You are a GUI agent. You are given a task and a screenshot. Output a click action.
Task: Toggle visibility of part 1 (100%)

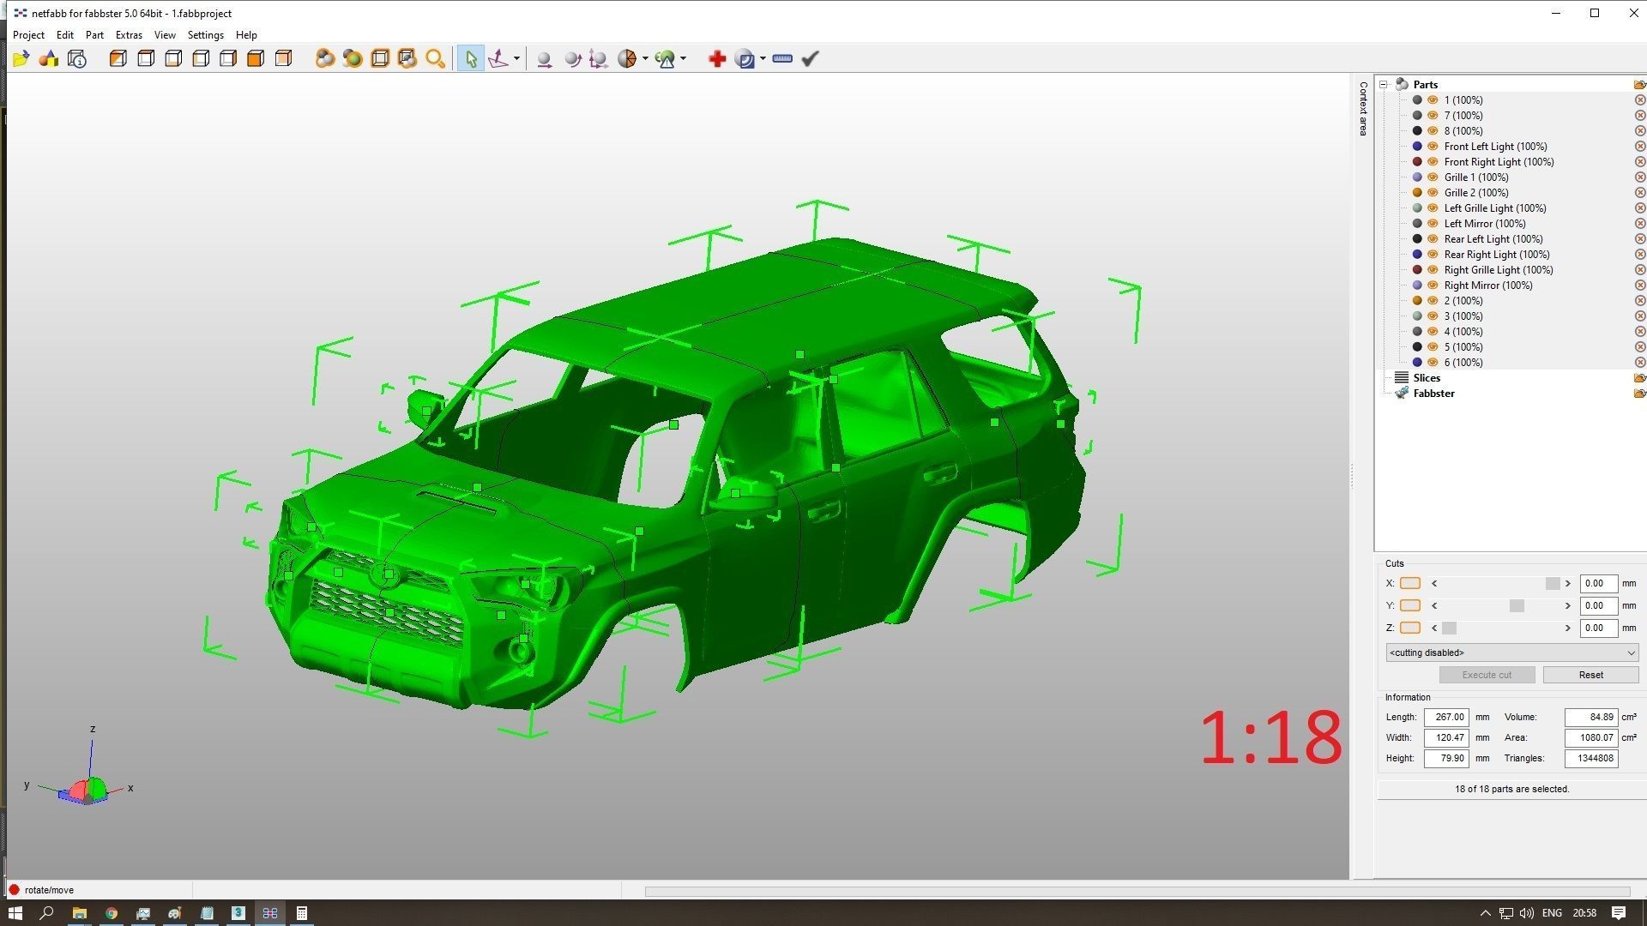1433,100
